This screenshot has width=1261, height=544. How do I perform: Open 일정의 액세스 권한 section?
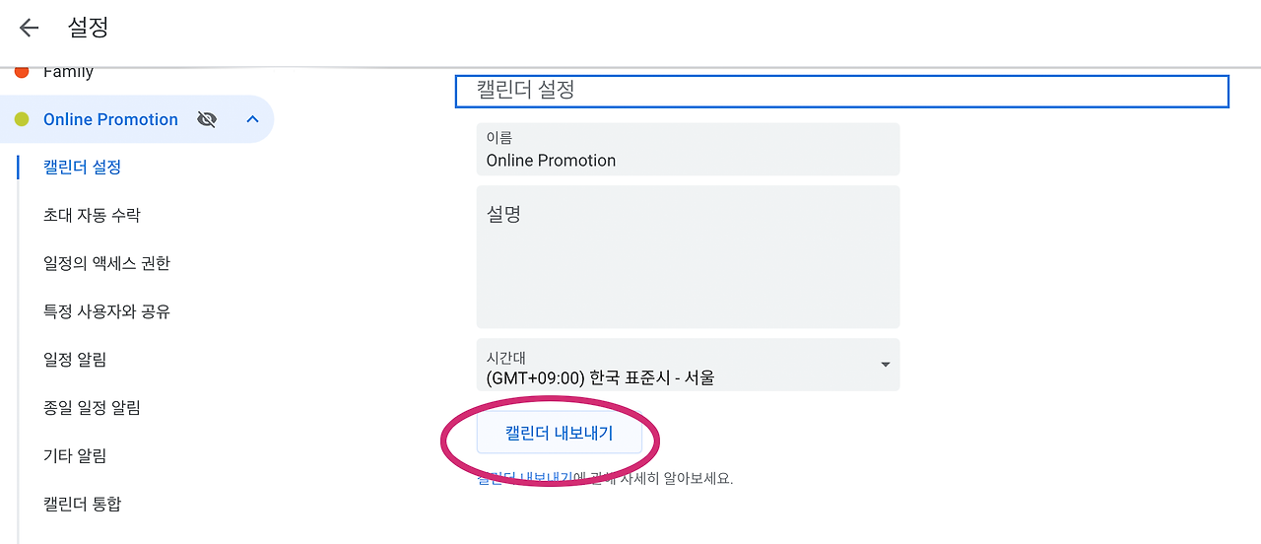(106, 263)
